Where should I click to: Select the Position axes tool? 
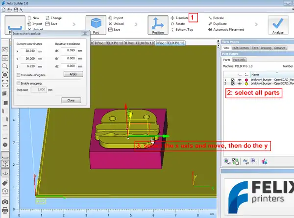coord(157,25)
